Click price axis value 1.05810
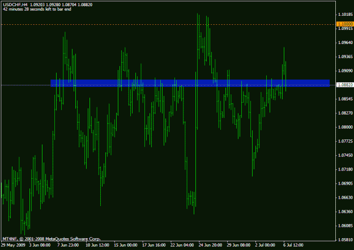Viewport: 354px width, 250px height. point(345,240)
